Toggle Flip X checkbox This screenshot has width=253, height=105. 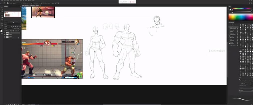[x=240, y=81]
